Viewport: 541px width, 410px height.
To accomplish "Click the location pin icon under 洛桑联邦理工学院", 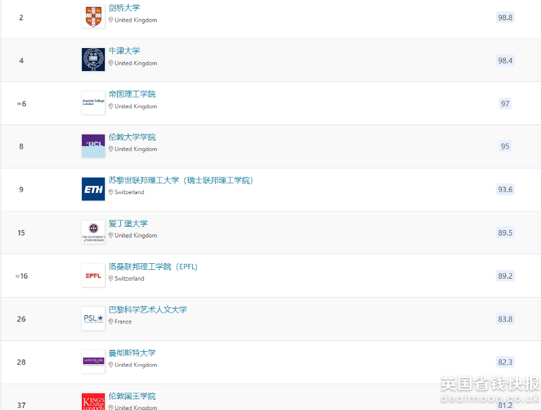I will click(111, 279).
